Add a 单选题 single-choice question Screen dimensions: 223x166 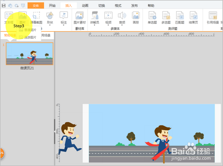(x=152, y=18)
